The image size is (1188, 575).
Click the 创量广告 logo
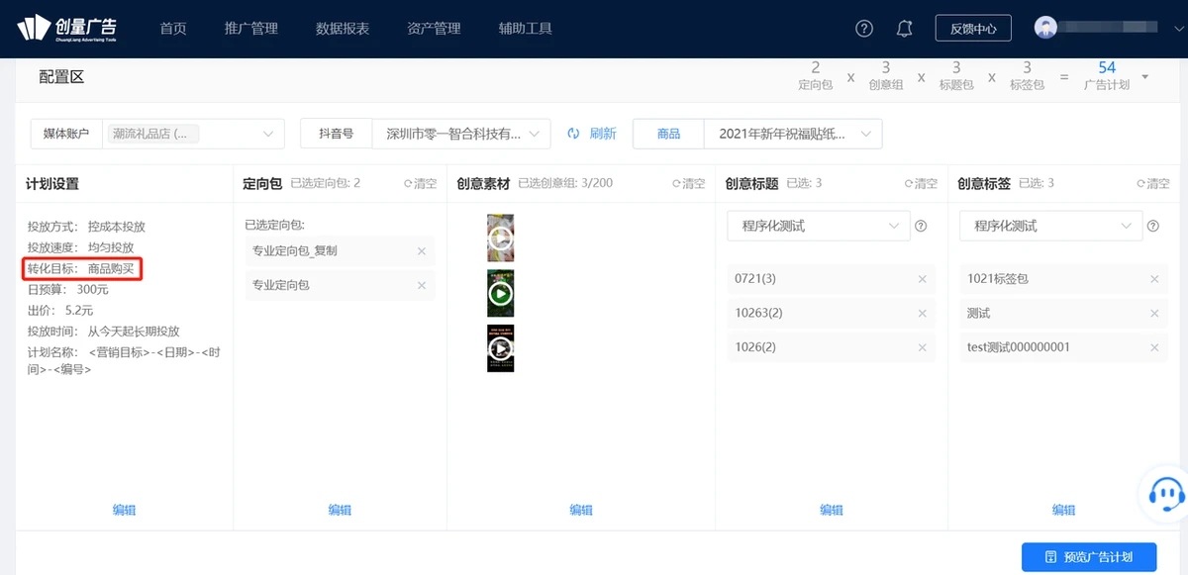[66, 29]
